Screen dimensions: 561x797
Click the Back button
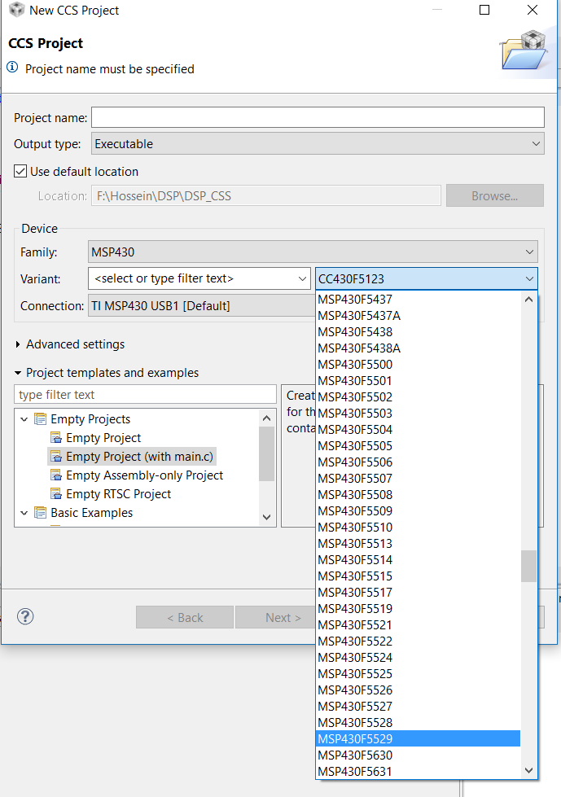(184, 618)
